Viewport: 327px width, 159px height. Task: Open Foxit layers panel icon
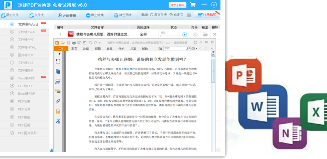click(x=58, y=81)
